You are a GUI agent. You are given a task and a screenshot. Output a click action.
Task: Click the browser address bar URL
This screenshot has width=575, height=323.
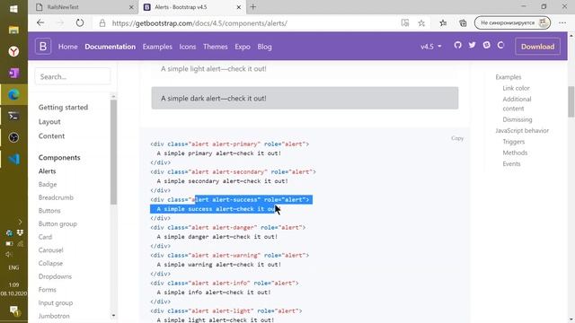click(199, 23)
